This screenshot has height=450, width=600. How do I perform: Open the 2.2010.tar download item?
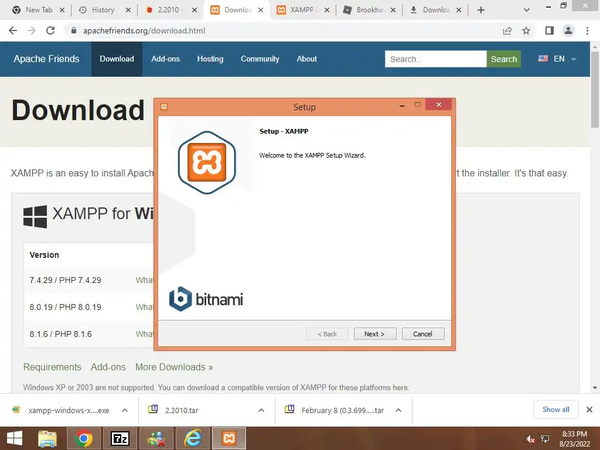coord(182,410)
